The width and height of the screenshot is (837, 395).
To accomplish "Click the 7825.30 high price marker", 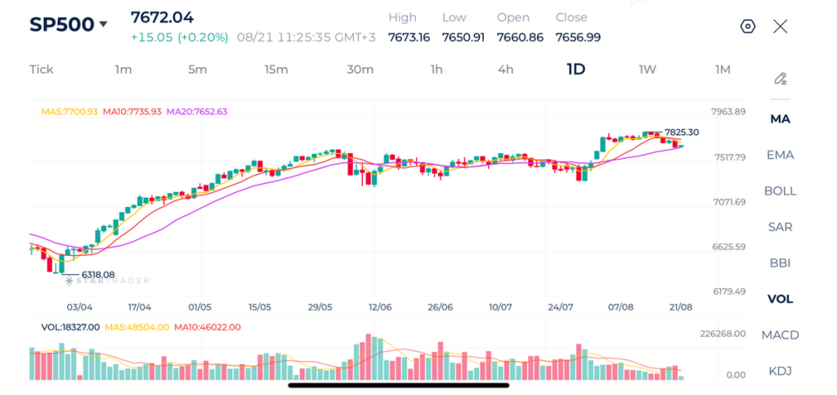I will pos(682,132).
